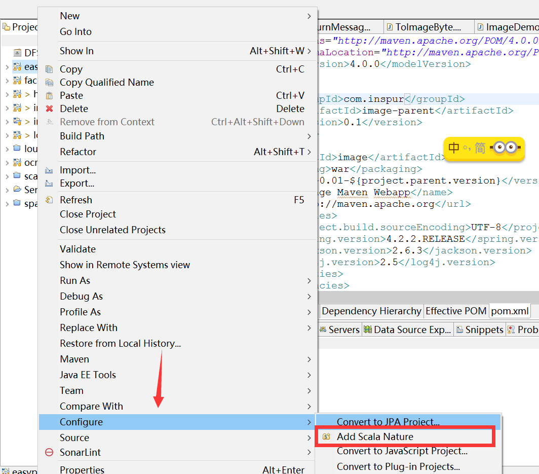Choose Copy from the context menu
This screenshot has width=539, height=474.
(178, 69)
